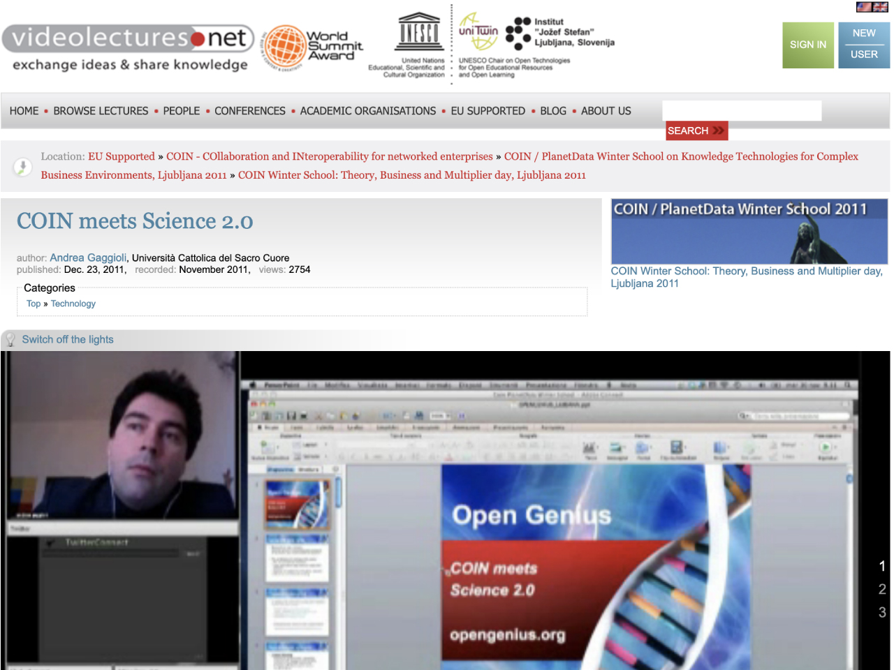Click the location pin icon in breadcrumb
Viewport: 894px width, 670px height.
(x=22, y=167)
